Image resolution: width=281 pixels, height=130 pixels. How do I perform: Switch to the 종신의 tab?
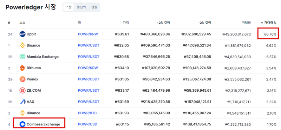tap(81, 7)
